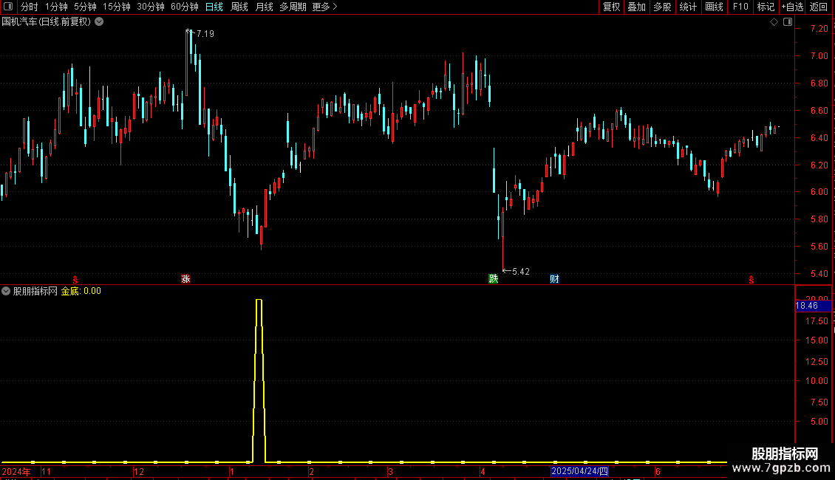
Task: Open the 统计 statistics tool
Action: click(x=688, y=7)
